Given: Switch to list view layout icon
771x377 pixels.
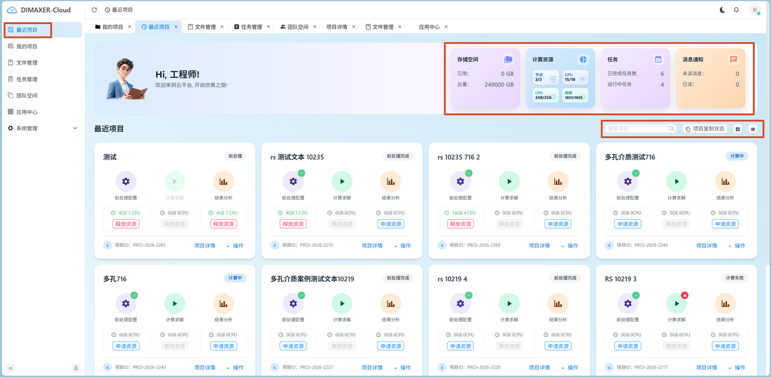Looking at the screenshot, I should [752, 129].
